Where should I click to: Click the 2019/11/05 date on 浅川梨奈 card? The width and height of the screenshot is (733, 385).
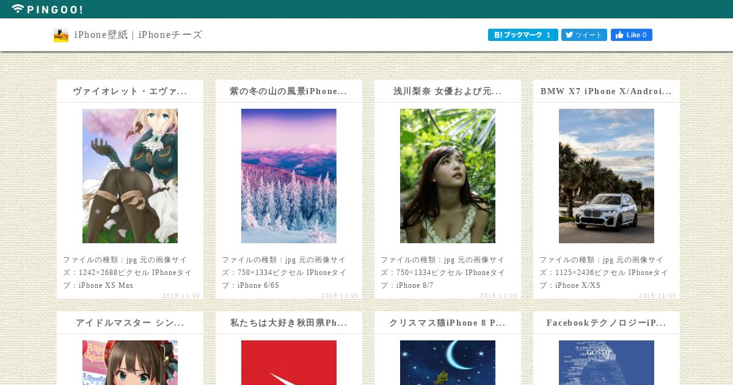point(498,296)
